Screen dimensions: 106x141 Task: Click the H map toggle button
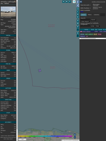[67, 2]
